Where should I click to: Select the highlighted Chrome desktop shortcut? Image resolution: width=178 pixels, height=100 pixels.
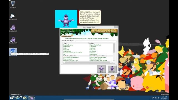point(13,52)
